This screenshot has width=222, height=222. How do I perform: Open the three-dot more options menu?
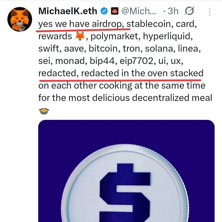click(x=210, y=12)
